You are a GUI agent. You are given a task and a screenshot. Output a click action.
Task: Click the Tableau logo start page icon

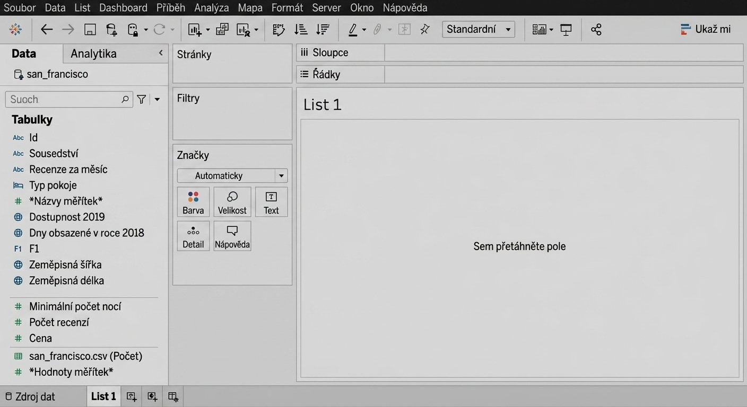click(15, 30)
